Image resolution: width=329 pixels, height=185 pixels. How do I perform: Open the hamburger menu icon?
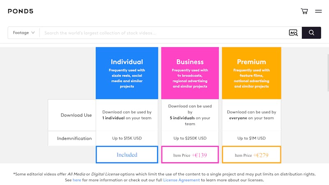tap(318, 12)
